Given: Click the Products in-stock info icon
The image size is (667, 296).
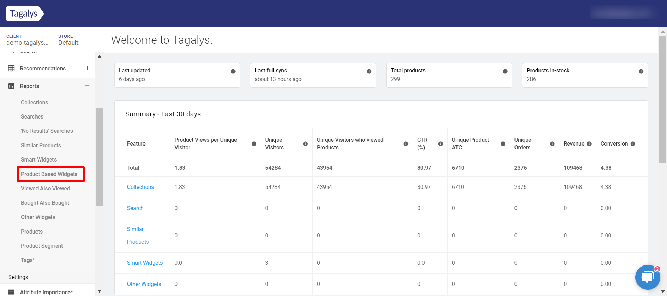Looking at the screenshot, I should click(641, 71).
